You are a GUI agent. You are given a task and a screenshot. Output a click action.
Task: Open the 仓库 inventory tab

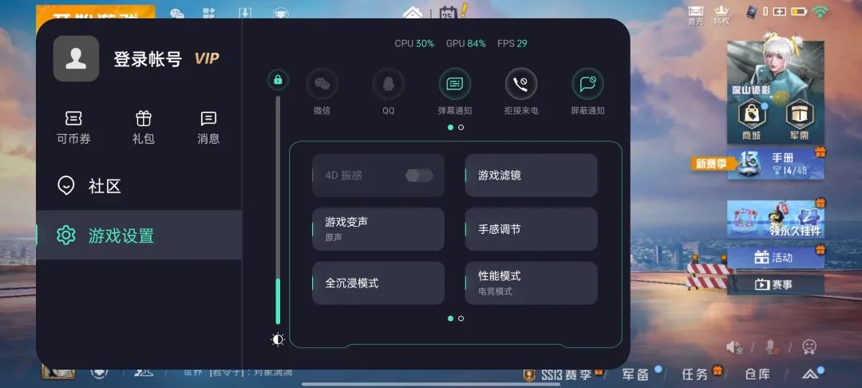point(757,374)
